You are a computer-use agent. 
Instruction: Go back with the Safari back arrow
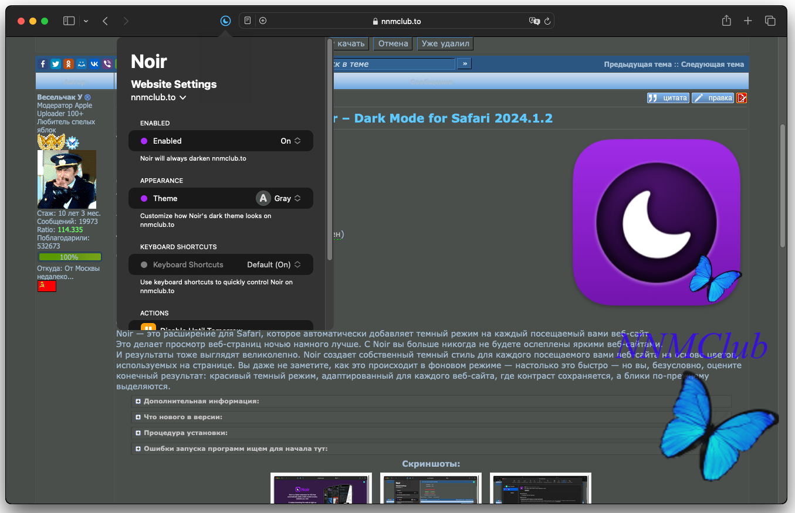tap(105, 21)
